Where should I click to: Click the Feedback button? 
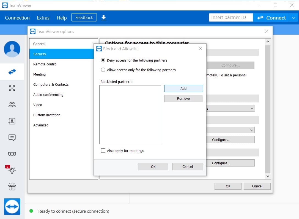(84, 18)
